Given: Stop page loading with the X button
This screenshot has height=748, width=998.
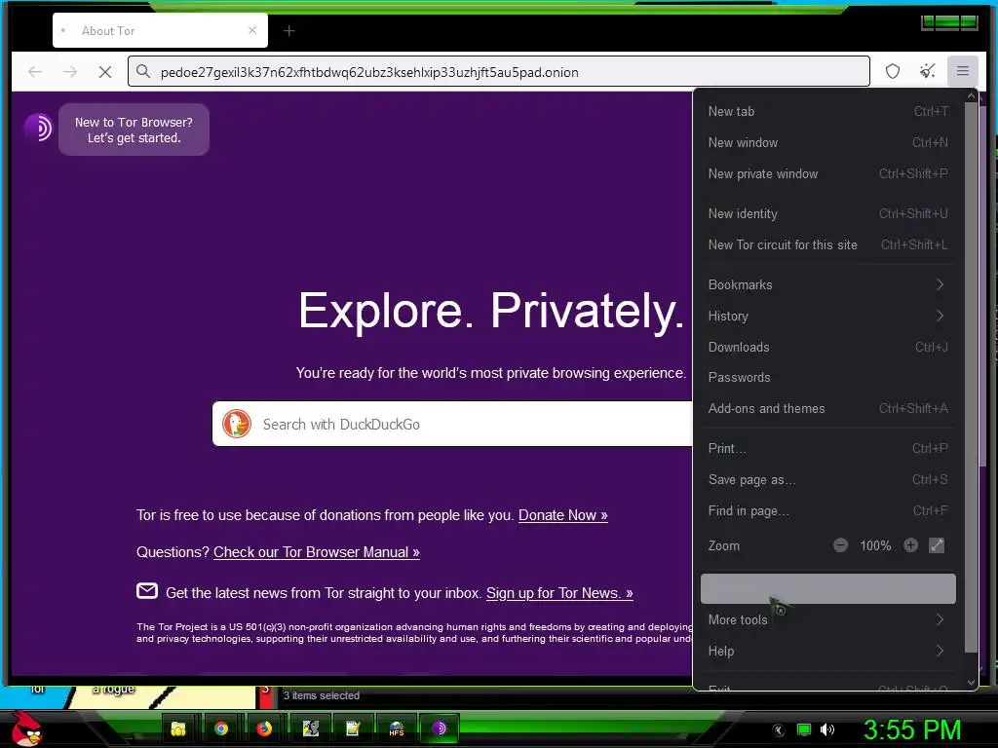Looking at the screenshot, I should [x=105, y=72].
